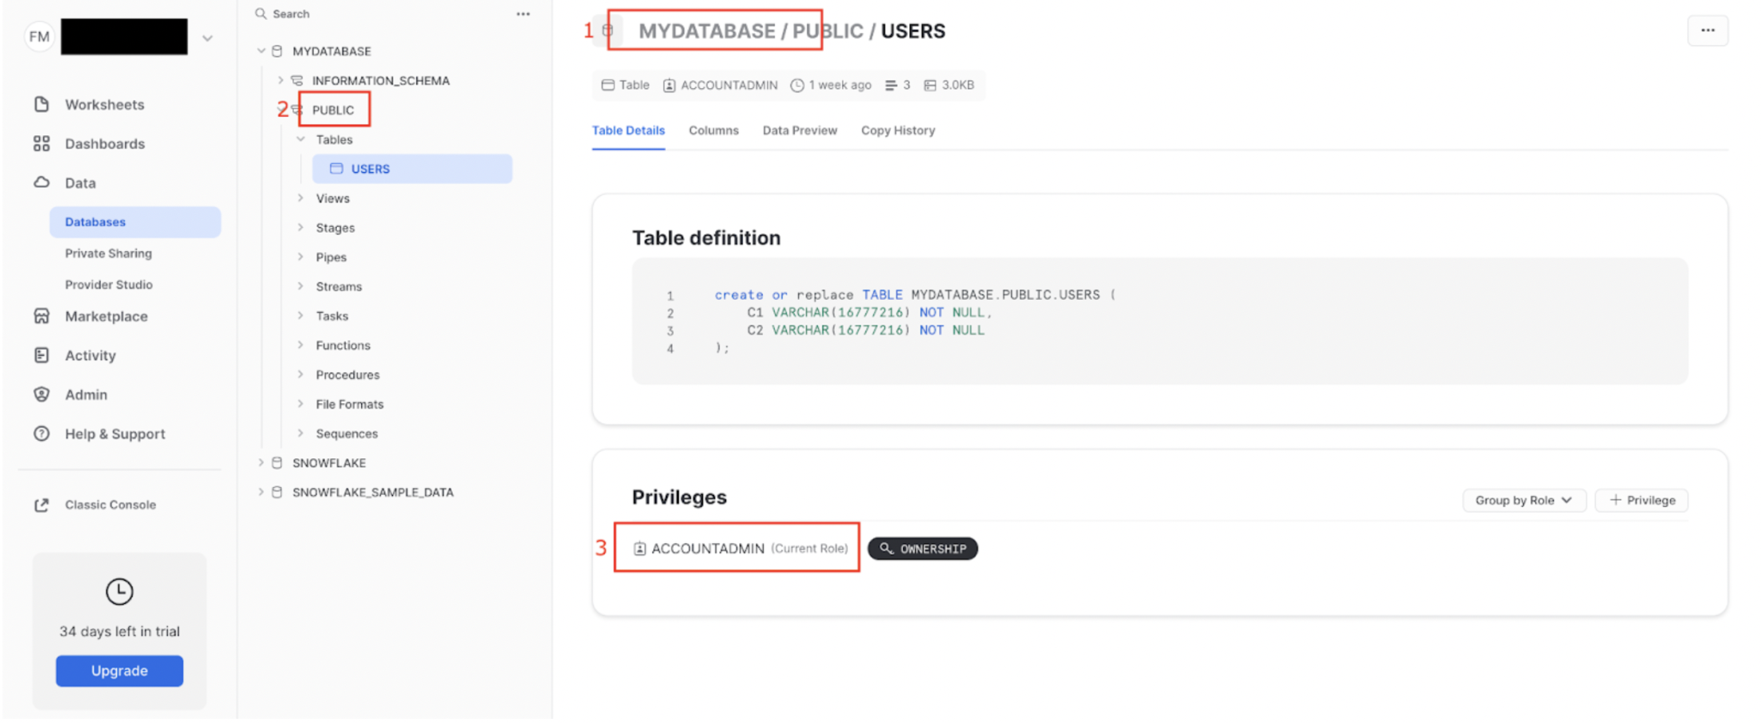This screenshot has width=1761, height=723.
Task: Add a new Privilege
Action: [x=1642, y=501]
